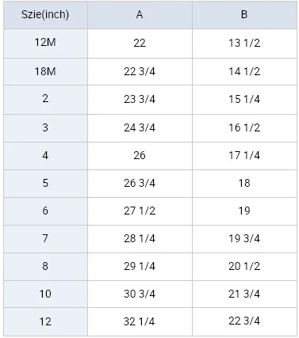The image size is (299, 338).
Task: Select the A value 22 3/4 cell
Action: pyautogui.click(x=140, y=71)
